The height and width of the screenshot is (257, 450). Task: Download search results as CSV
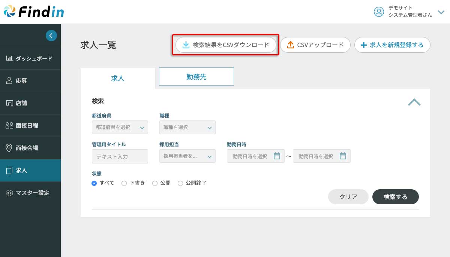pos(226,45)
